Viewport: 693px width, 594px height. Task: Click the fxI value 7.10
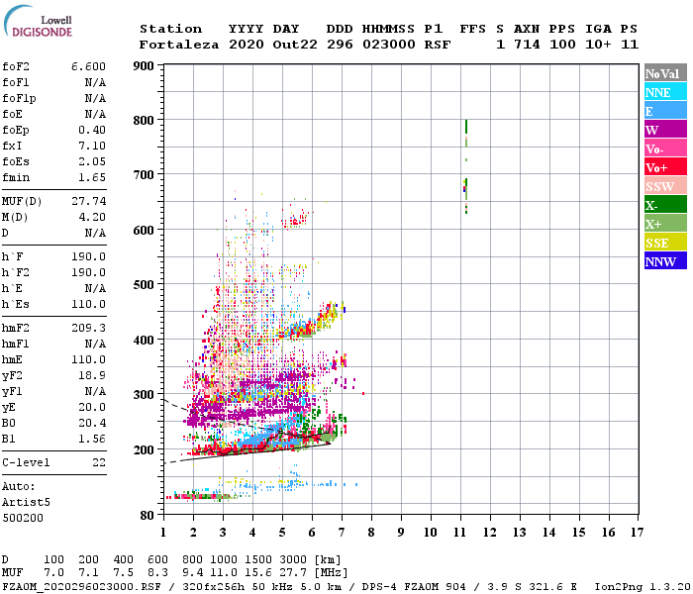(92, 146)
